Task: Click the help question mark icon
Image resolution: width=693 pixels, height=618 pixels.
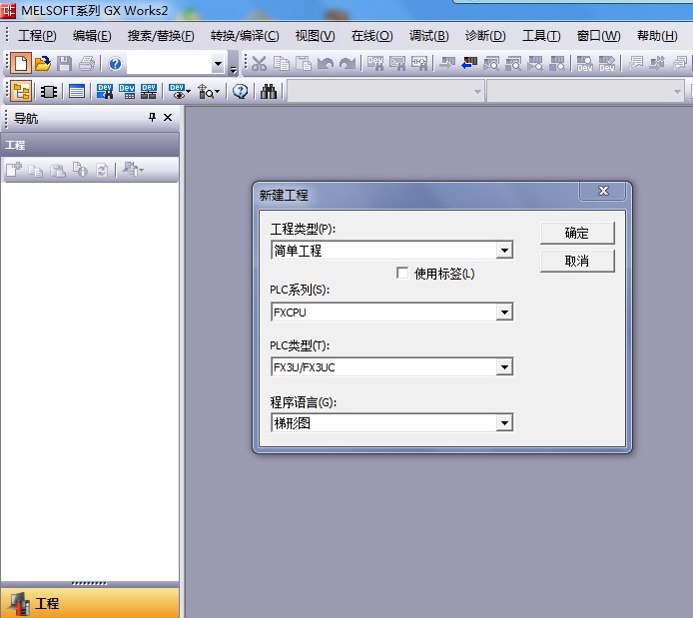Action: [x=115, y=64]
